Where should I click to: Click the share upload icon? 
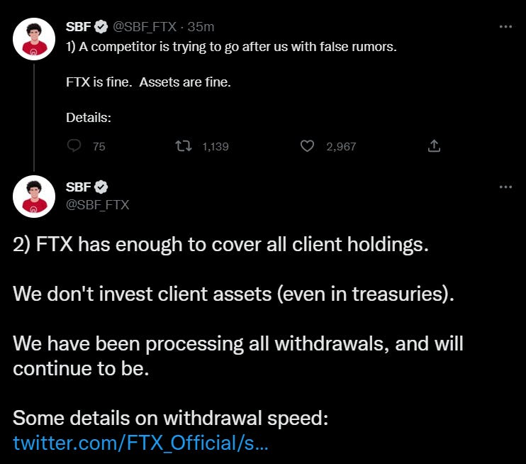coord(435,146)
